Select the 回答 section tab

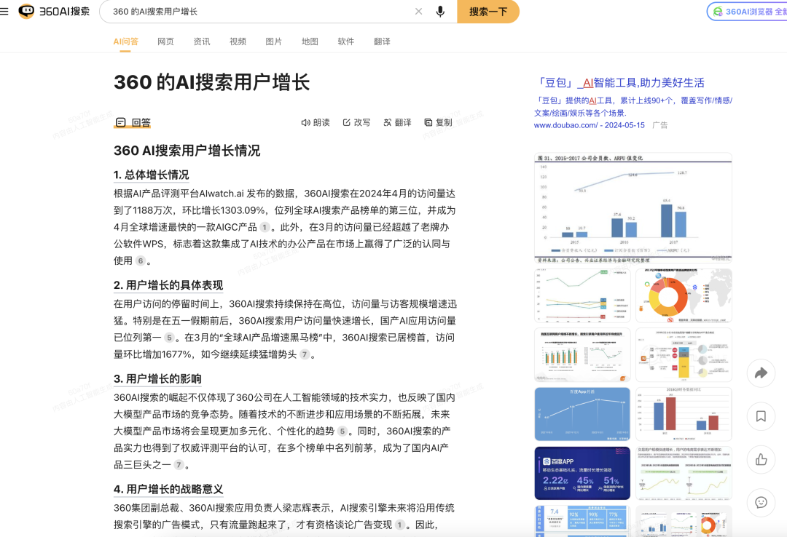133,122
